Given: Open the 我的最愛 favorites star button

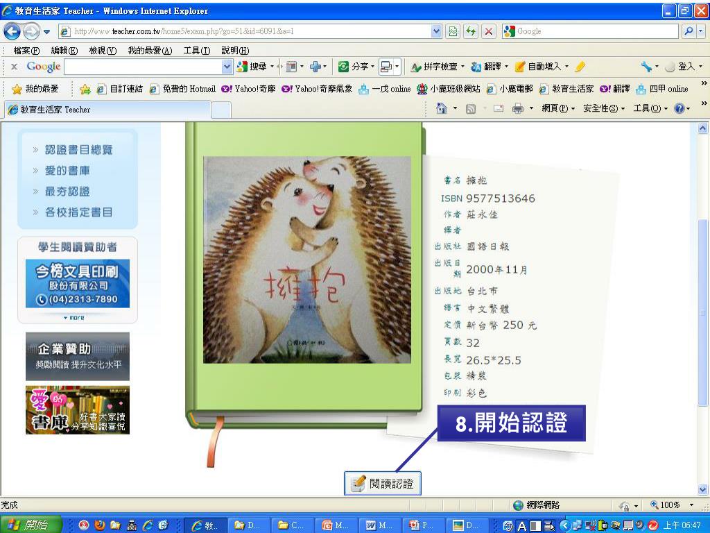Looking at the screenshot, I should (x=35, y=89).
